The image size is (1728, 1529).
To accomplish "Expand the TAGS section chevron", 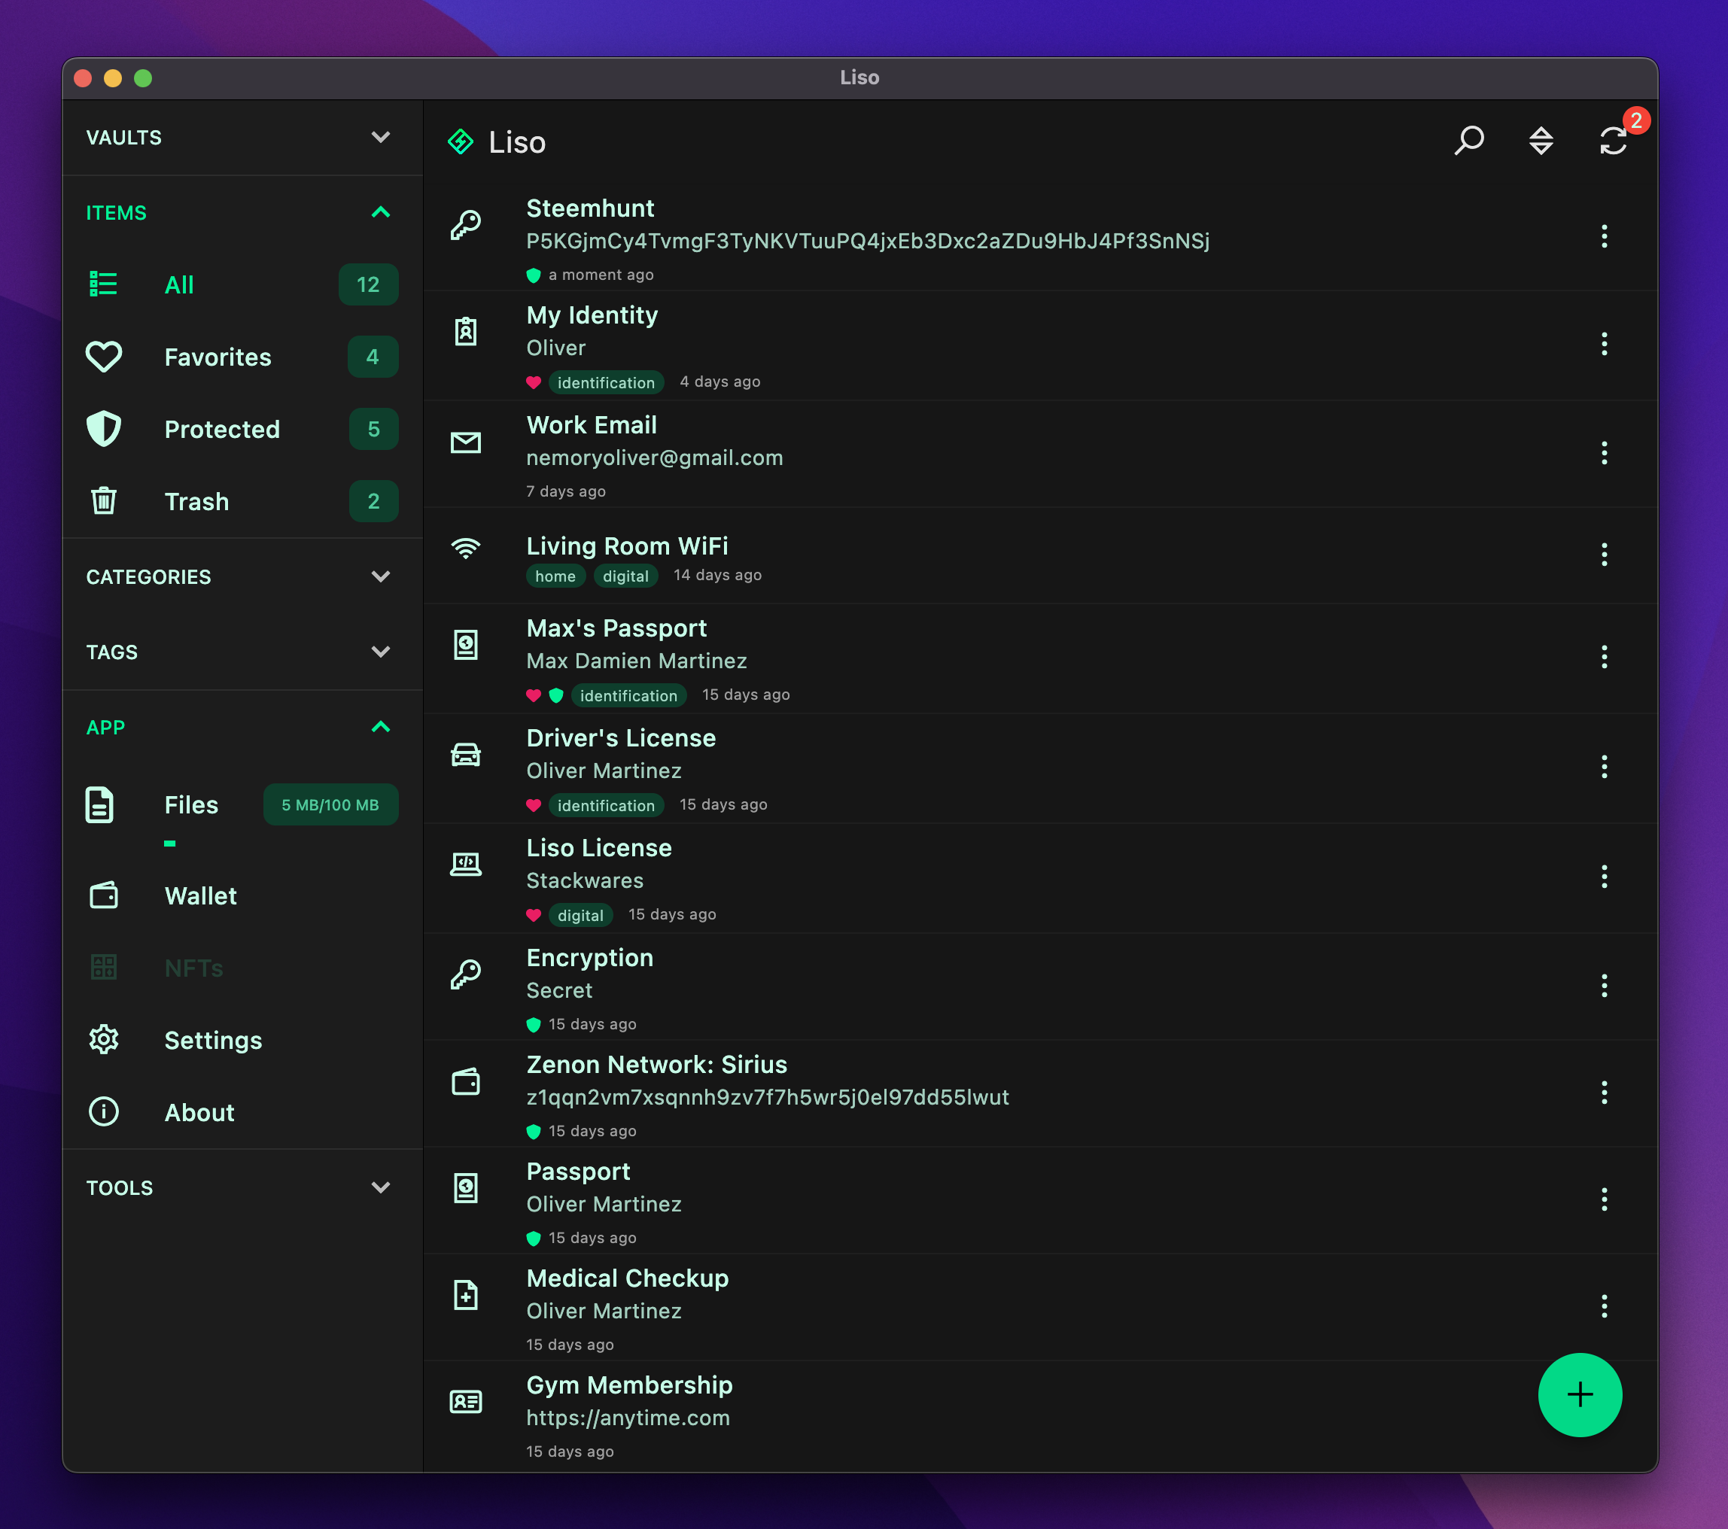I will [x=382, y=652].
